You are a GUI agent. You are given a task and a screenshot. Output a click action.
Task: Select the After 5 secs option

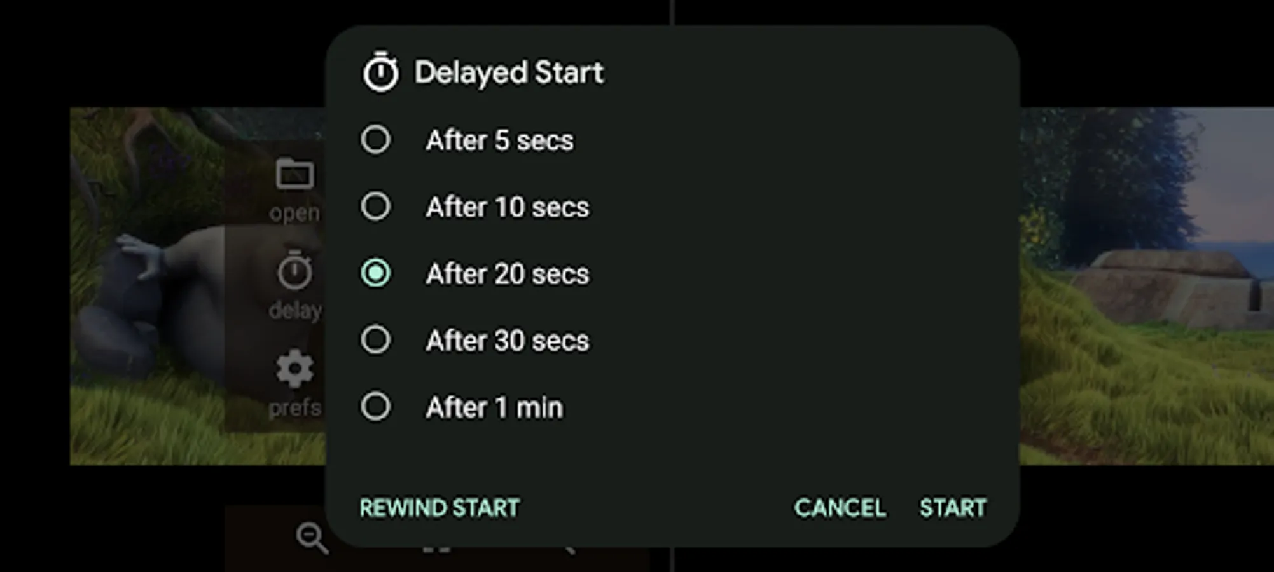(x=377, y=139)
